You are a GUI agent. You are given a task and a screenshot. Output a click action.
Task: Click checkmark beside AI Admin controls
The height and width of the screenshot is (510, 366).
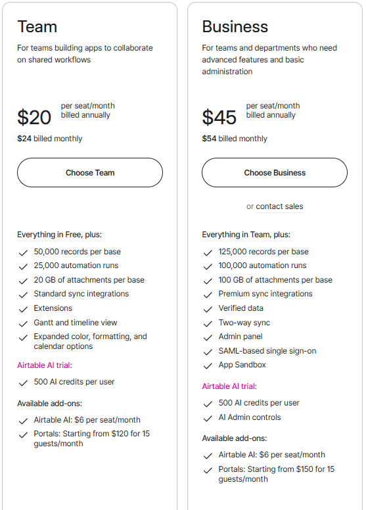click(208, 418)
